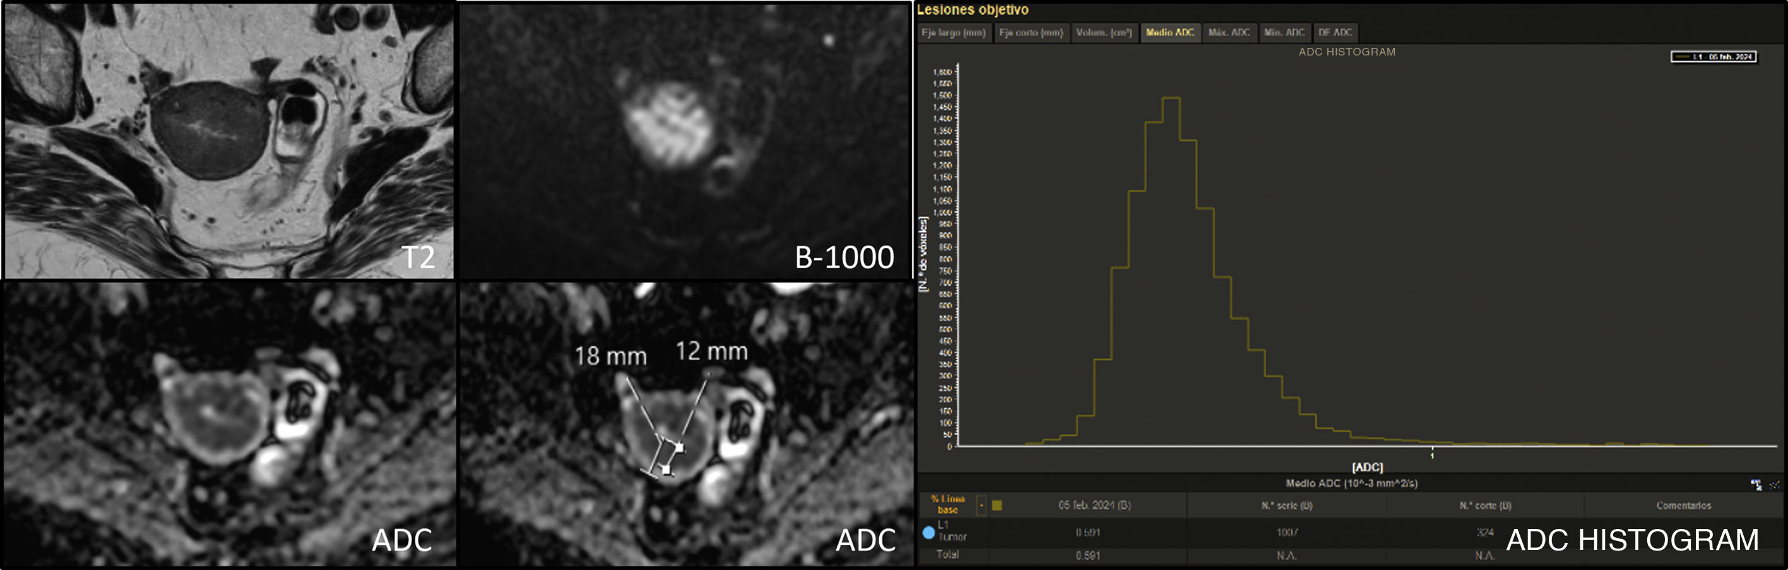Click the Comentarios column header
The image size is (1788, 570).
coord(1683,506)
